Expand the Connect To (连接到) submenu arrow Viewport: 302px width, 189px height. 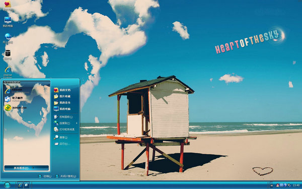(x=77, y=123)
